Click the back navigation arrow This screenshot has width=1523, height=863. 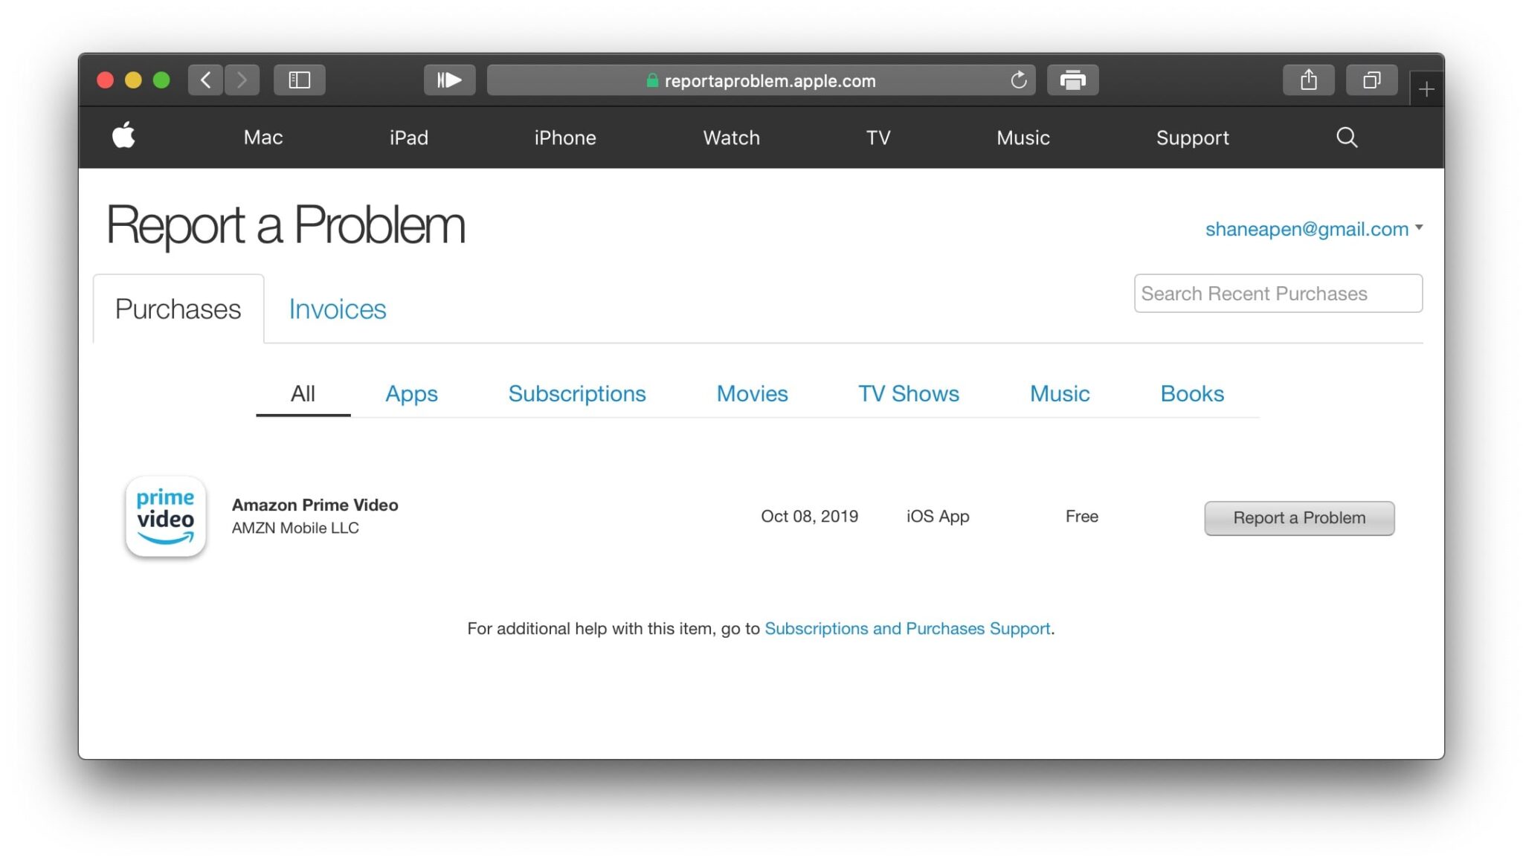pos(206,80)
